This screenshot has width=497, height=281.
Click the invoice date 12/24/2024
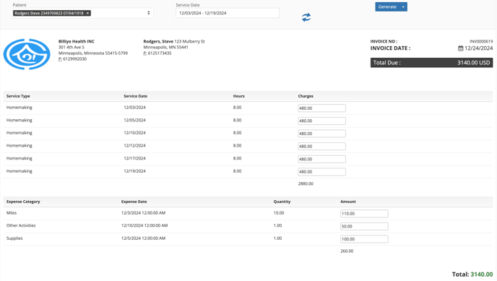tap(479, 48)
